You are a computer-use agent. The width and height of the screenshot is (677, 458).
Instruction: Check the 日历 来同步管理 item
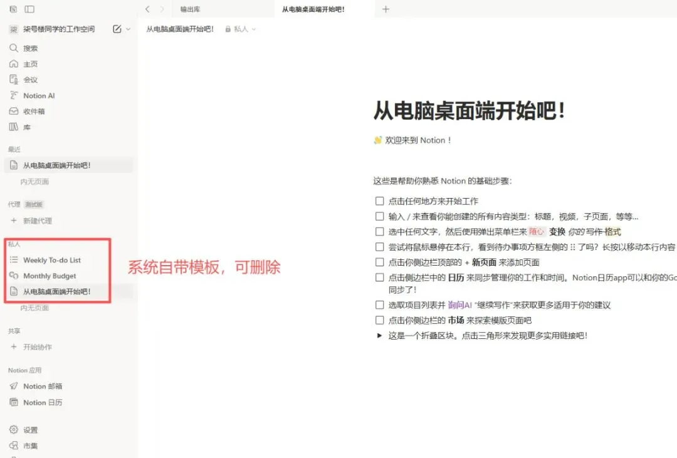click(x=379, y=278)
